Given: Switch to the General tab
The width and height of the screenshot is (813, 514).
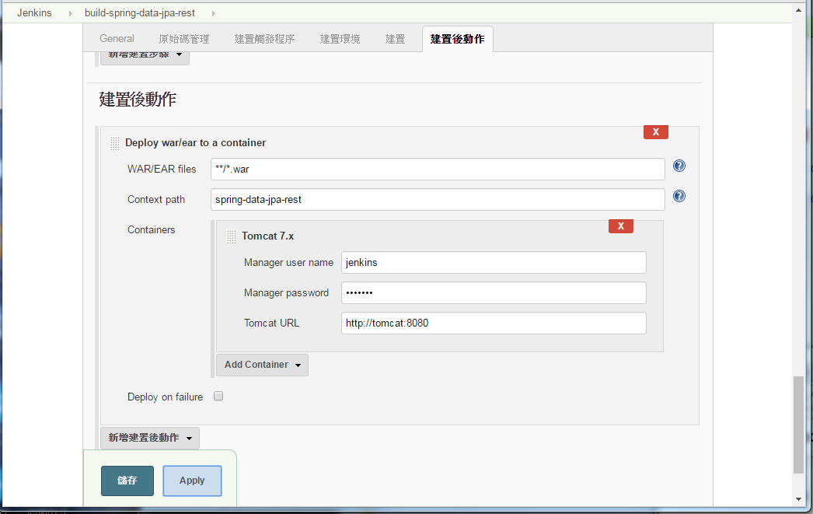Looking at the screenshot, I should (117, 39).
